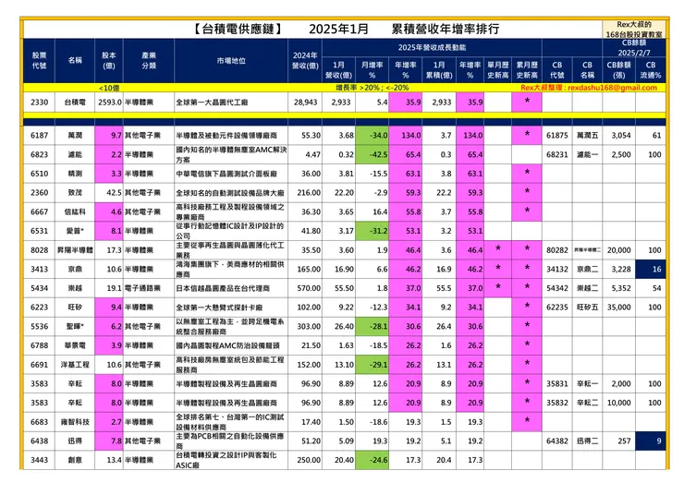
Task: Select the 昇陽半導體 name cell
Action: coord(75,249)
